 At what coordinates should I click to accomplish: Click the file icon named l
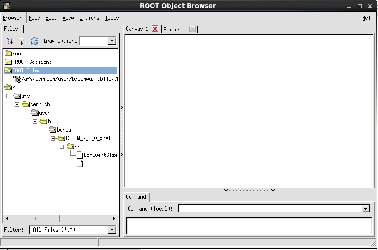pyautogui.click(x=79, y=164)
